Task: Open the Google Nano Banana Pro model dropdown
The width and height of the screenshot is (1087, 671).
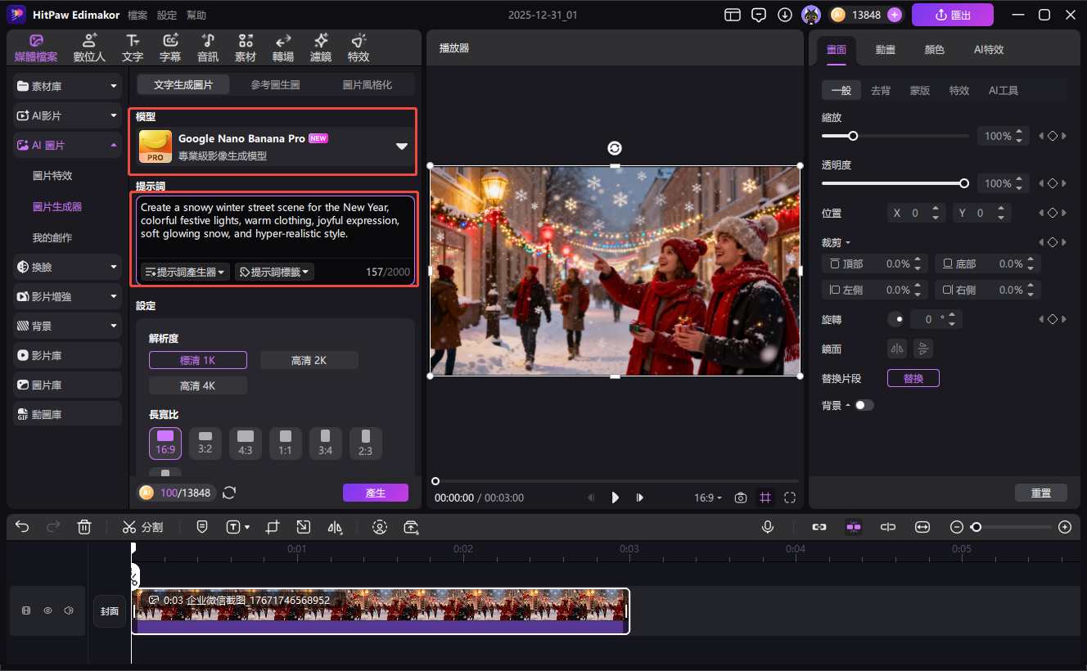Action: pos(401,146)
